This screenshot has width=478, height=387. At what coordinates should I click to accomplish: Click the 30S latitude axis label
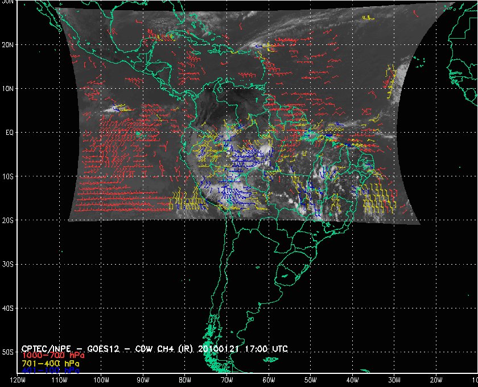tap(8, 264)
